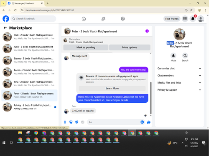Click the Chrome profile icon in toolbar

click(199, 10)
